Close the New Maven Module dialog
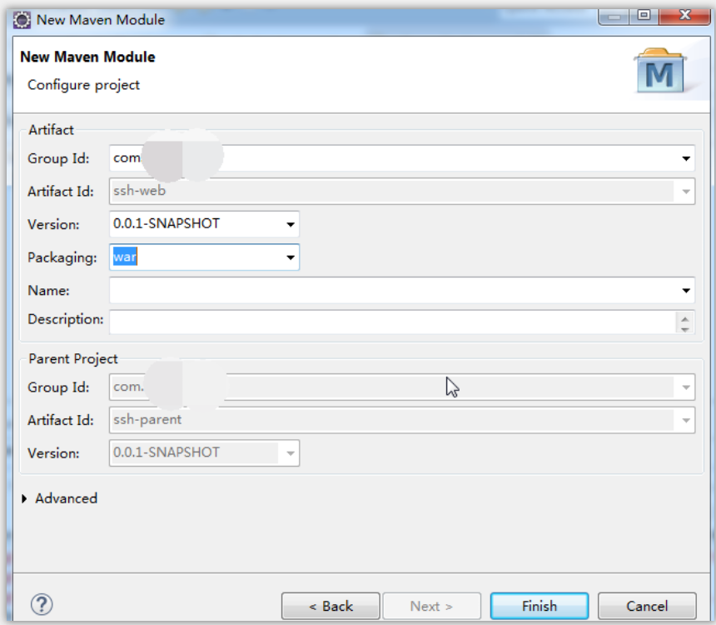The height and width of the screenshot is (625, 716). click(x=684, y=16)
